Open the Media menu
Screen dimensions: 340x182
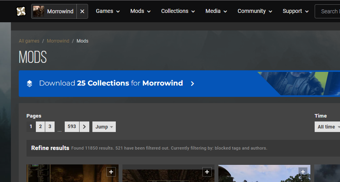(216, 11)
